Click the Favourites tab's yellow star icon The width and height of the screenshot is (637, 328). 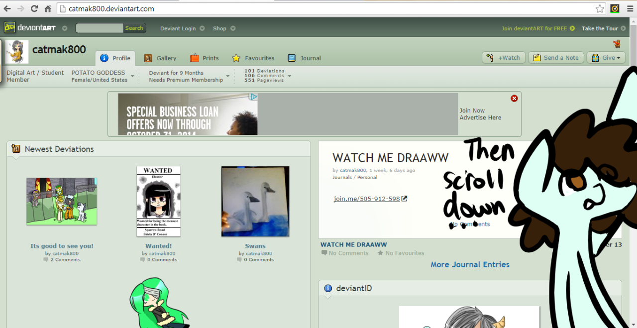(236, 58)
